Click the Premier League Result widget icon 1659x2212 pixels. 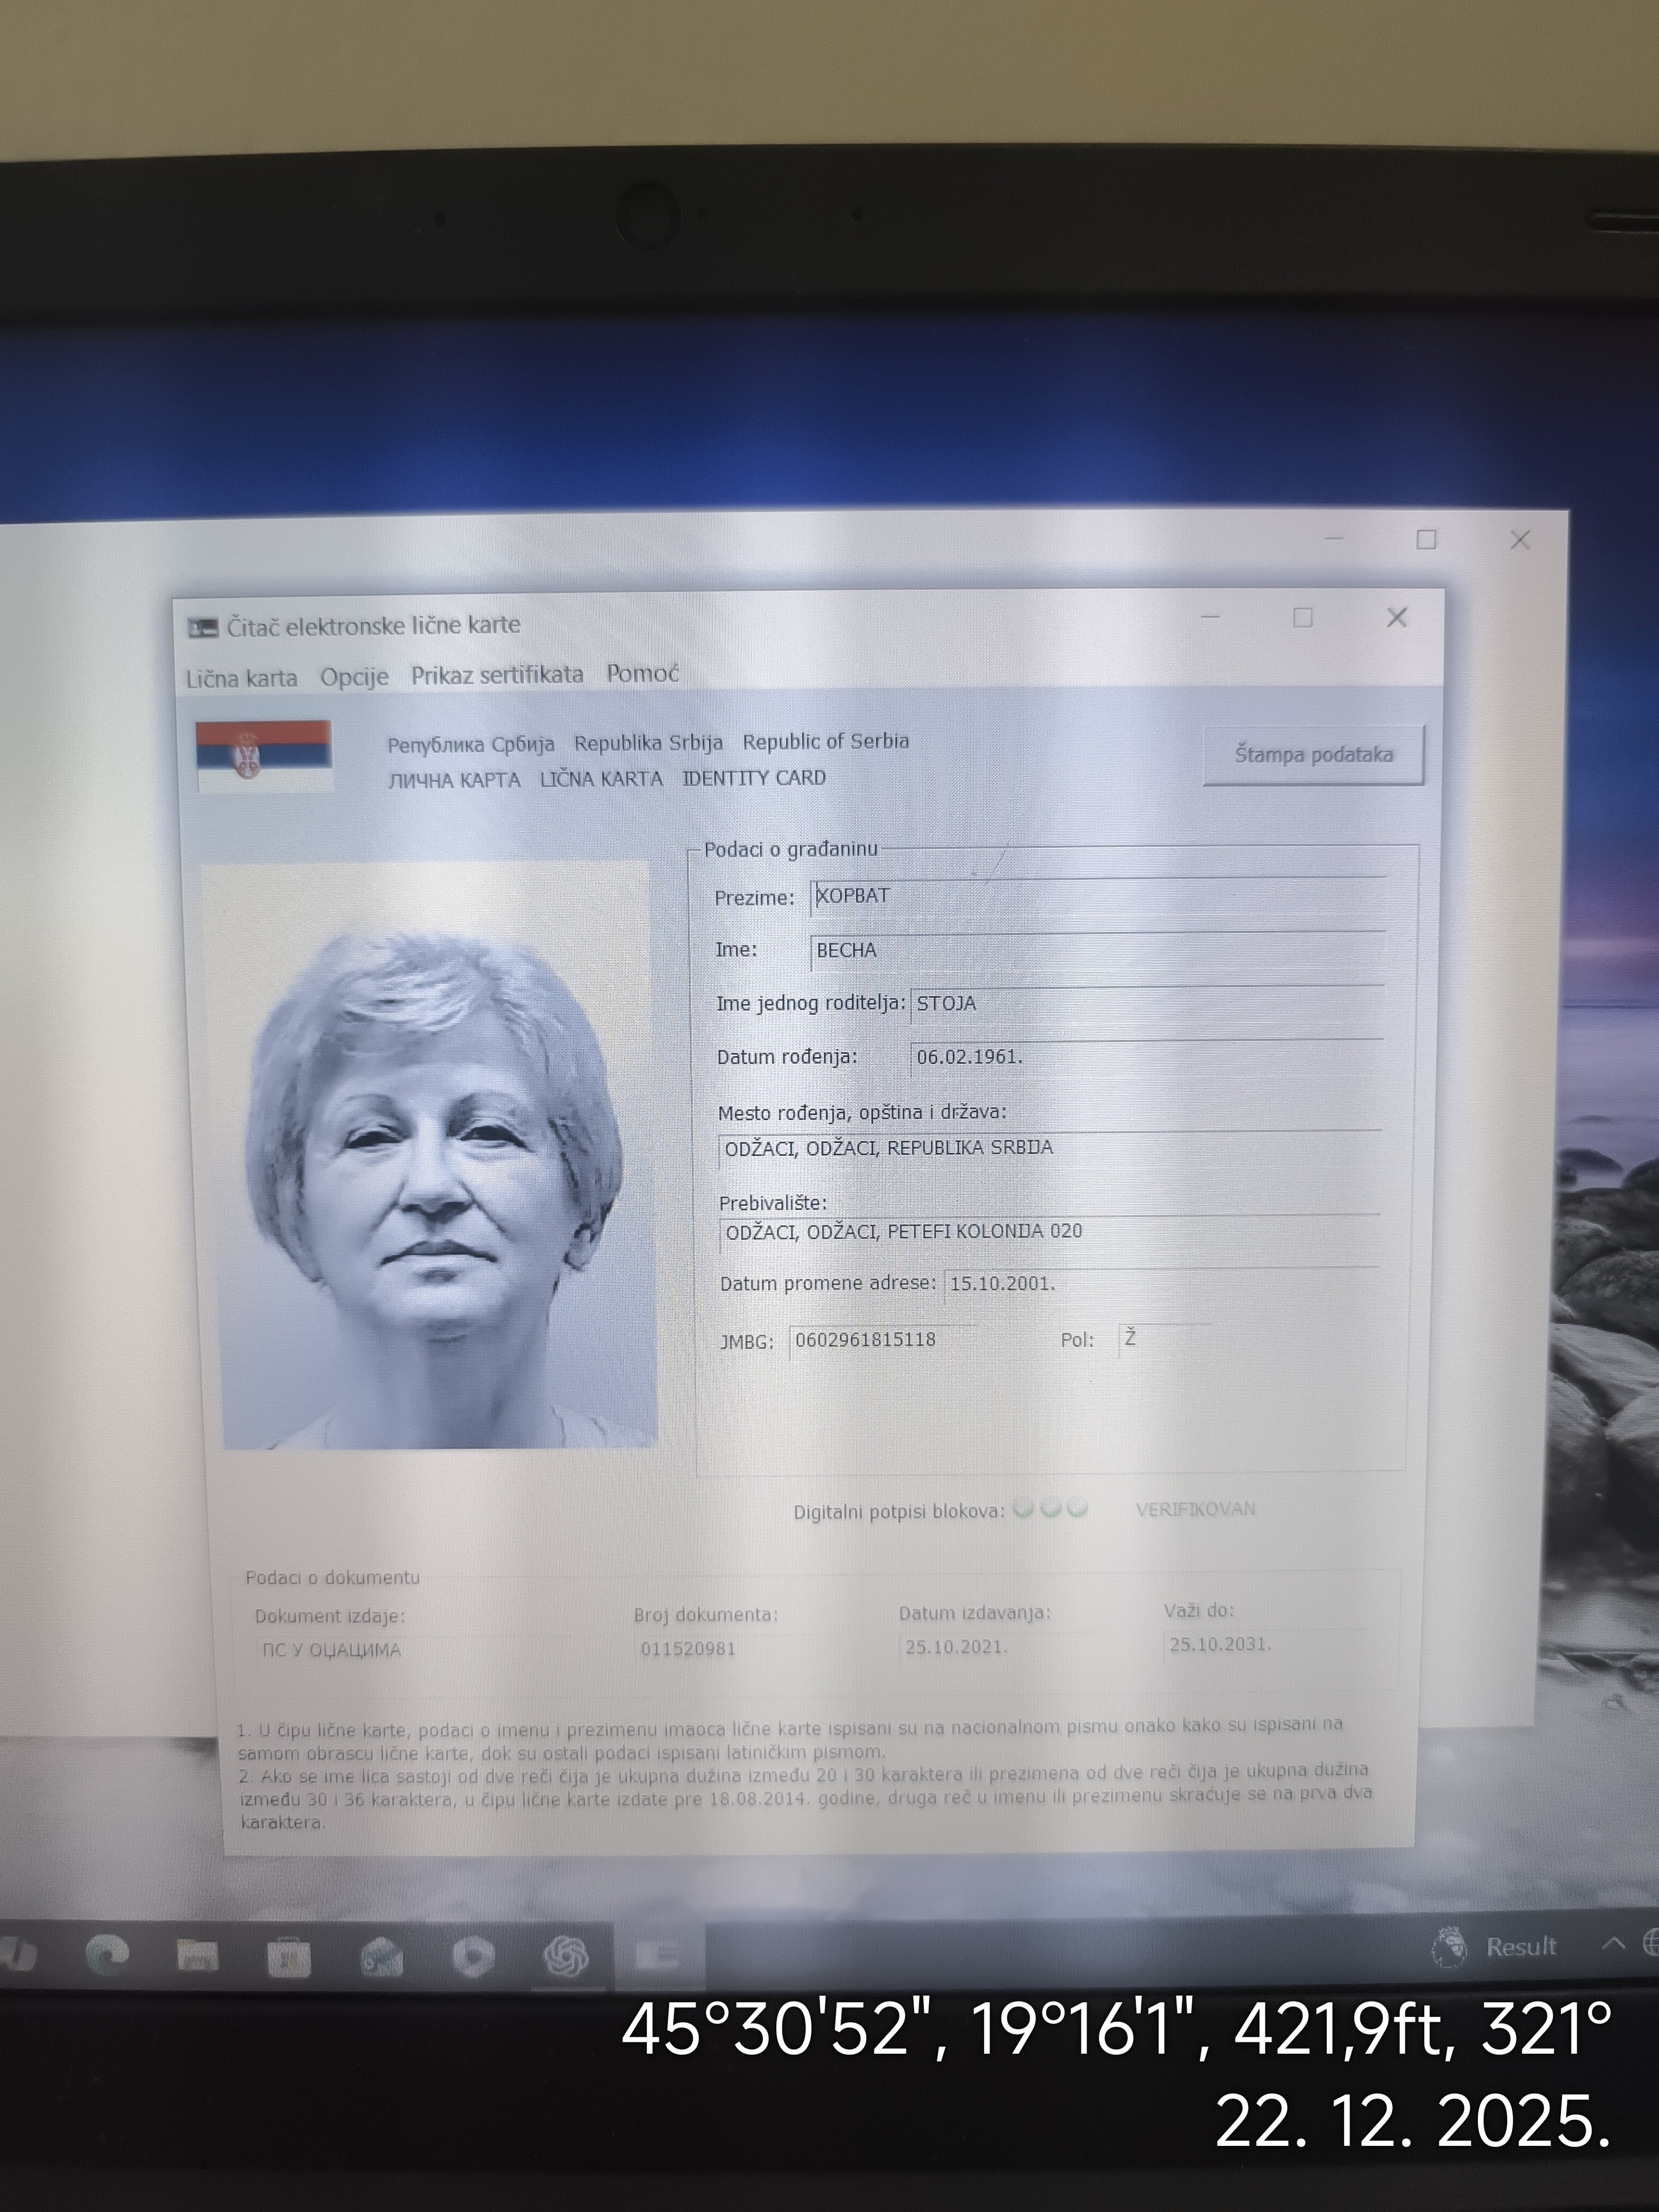[1450, 1946]
